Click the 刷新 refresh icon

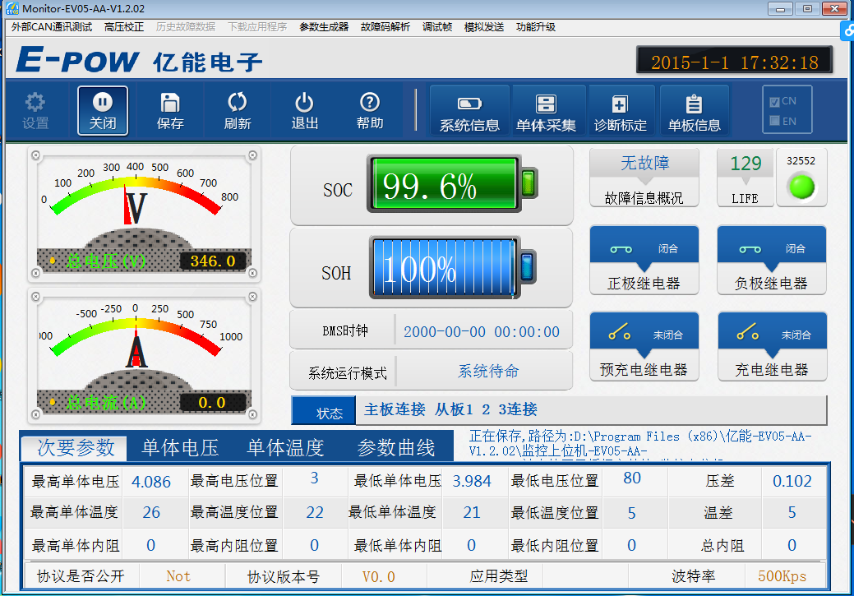point(238,109)
